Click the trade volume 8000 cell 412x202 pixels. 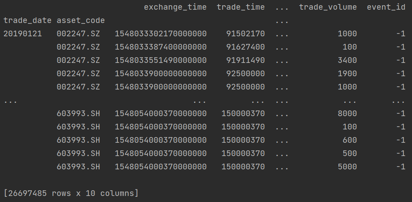coord(347,114)
